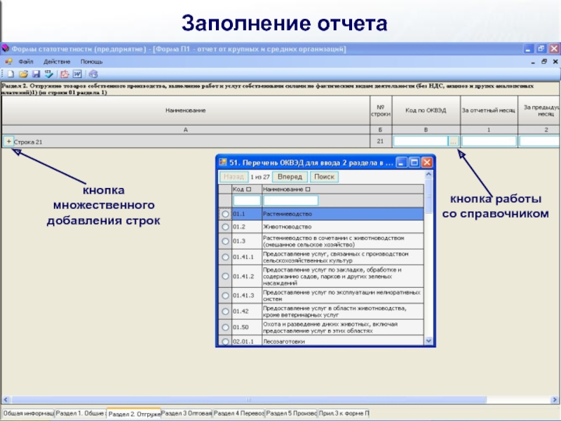Screen dimensions: 561x421
Task: Click the Назад button in the dialog
Action: pyautogui.click(x=234, y=177)
